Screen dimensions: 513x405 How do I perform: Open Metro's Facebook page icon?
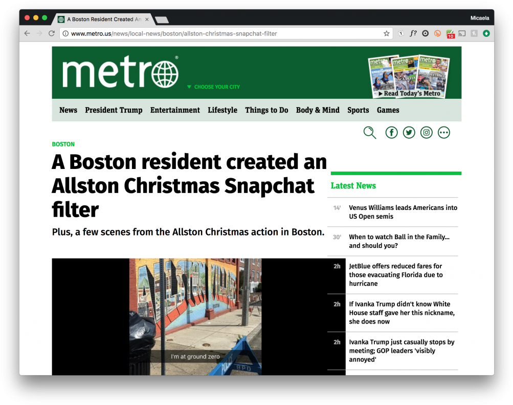pyautogui.click(x=391, y=133)
